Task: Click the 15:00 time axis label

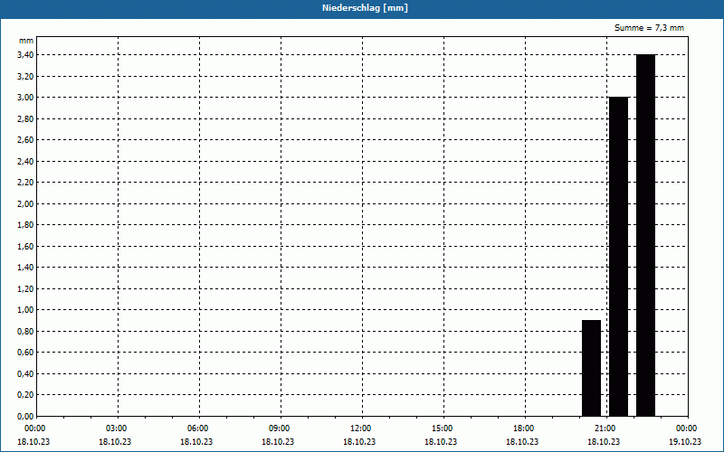Action: click(443, 428)
